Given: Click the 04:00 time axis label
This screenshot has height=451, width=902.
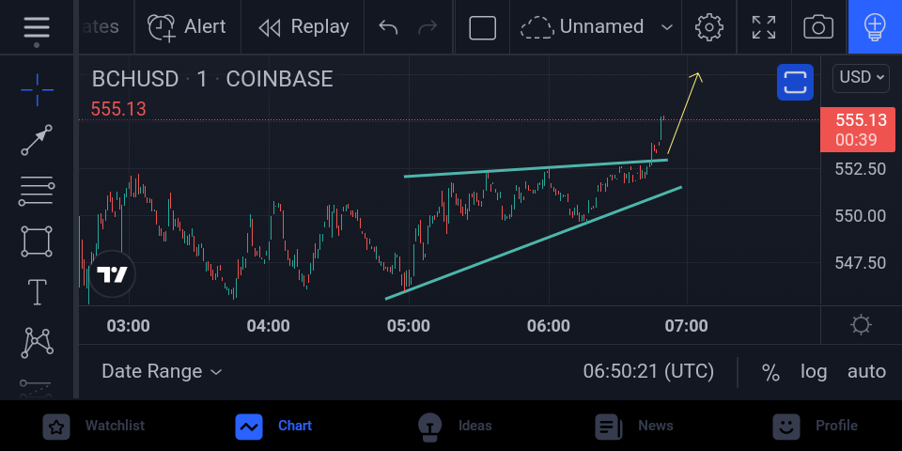Looking at the screenshot, I should point(268,326).
